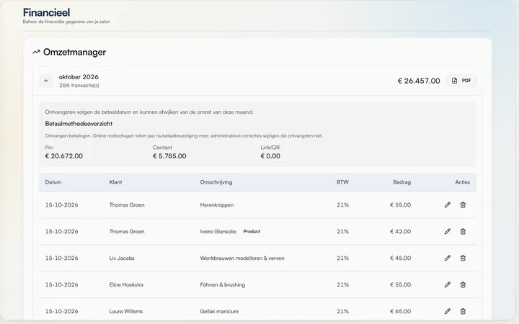Click the Financieel page title
Image resolution: width=519 pixels, height=324 pixels.
pos(46,12)
